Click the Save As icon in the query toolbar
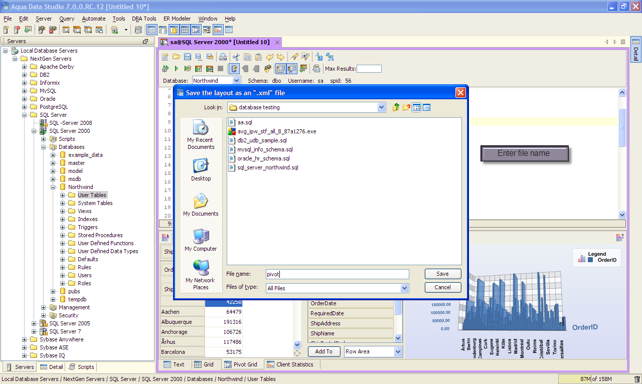This screenshot has width=642, height=384. 199,57
